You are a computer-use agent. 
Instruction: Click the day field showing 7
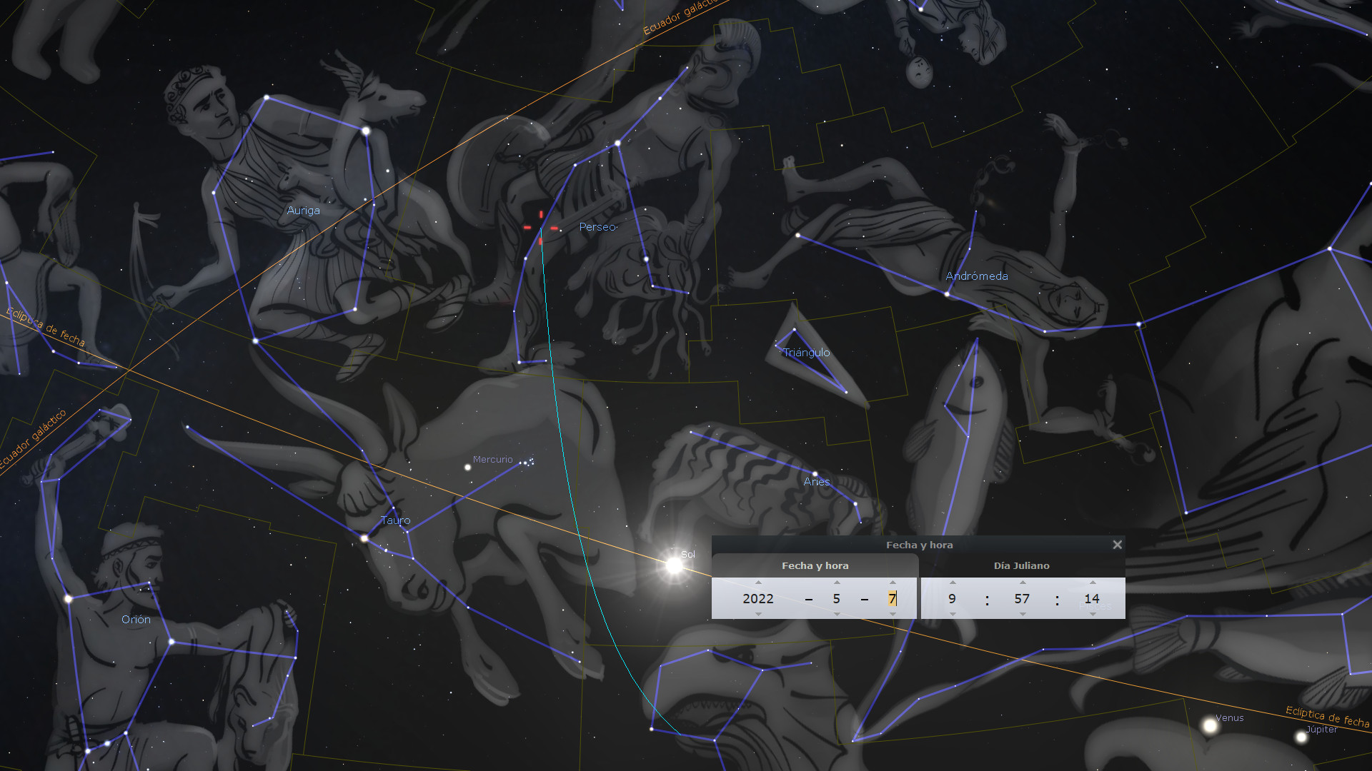893,599
